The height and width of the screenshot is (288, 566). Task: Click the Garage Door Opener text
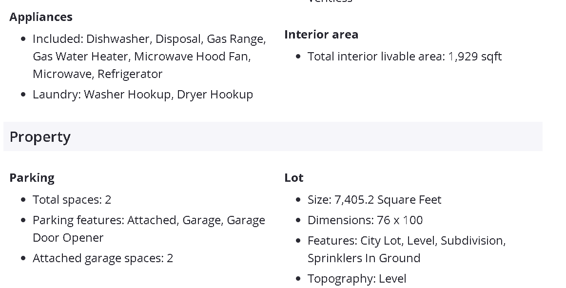[x=68, y=238]
